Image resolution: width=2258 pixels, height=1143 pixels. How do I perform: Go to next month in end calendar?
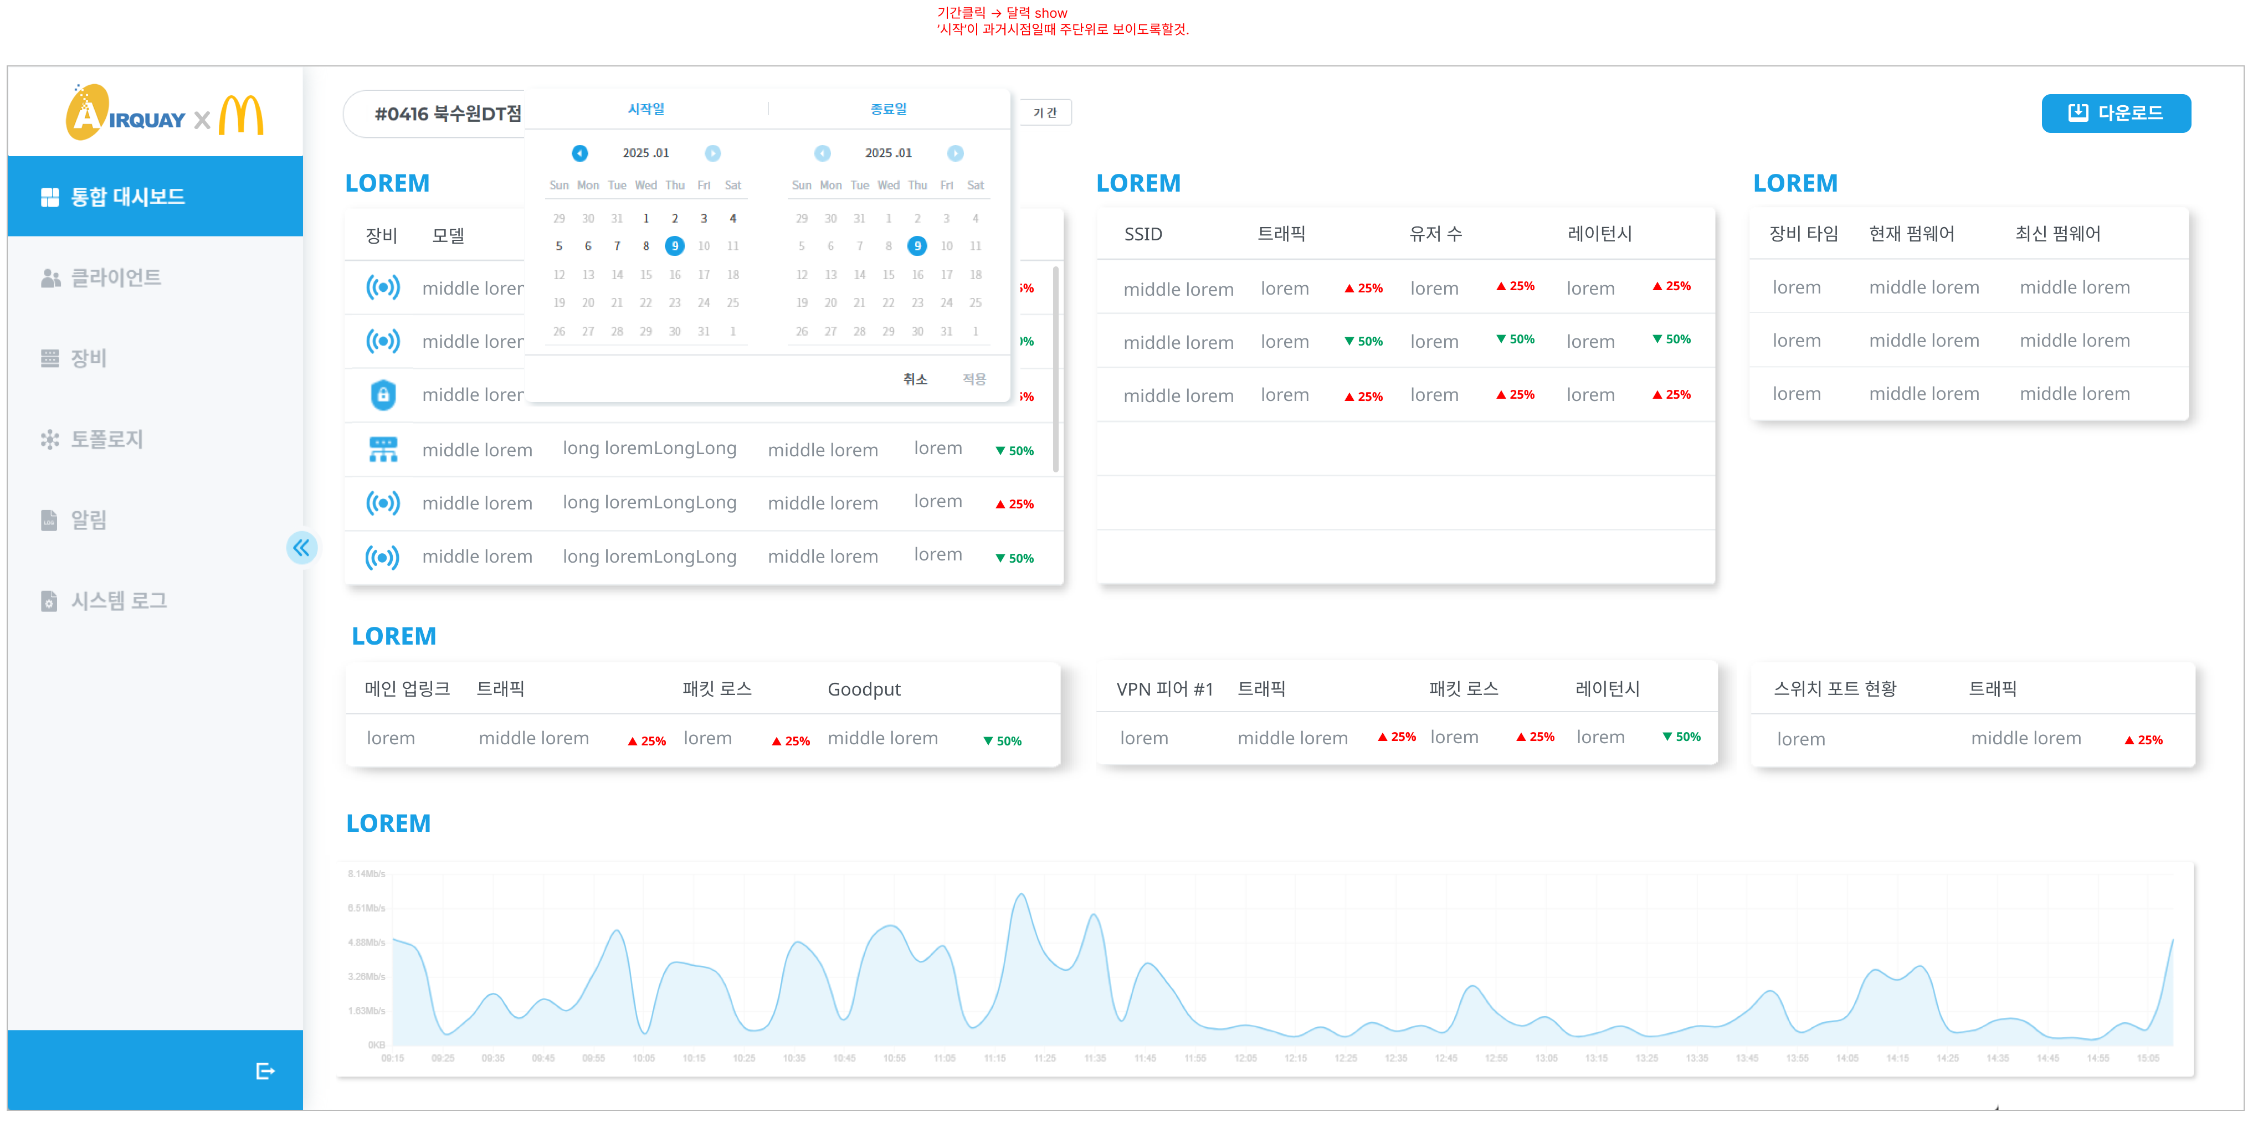[x=954, y=152]
